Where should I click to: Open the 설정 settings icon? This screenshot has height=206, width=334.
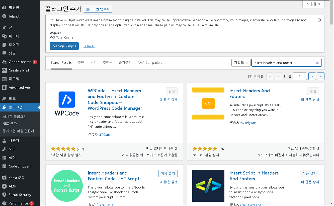4,157
